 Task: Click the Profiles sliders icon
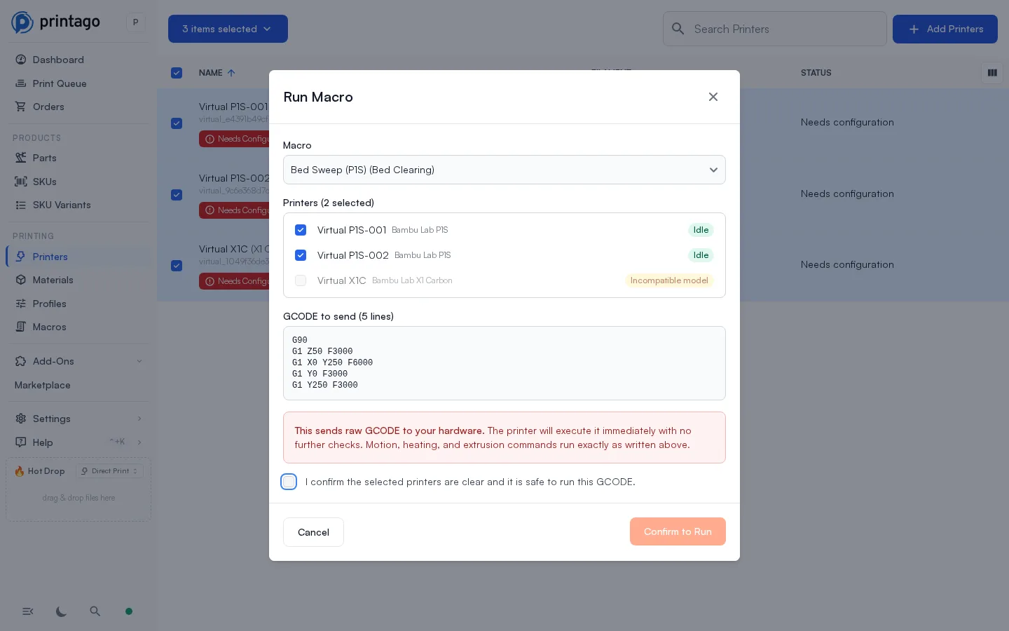[x=21, y=304]
